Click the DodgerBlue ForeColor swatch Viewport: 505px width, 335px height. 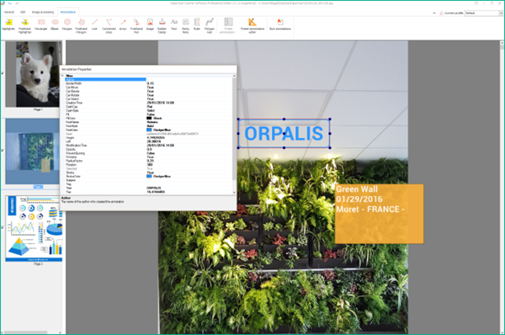click(x=149, y=130)
